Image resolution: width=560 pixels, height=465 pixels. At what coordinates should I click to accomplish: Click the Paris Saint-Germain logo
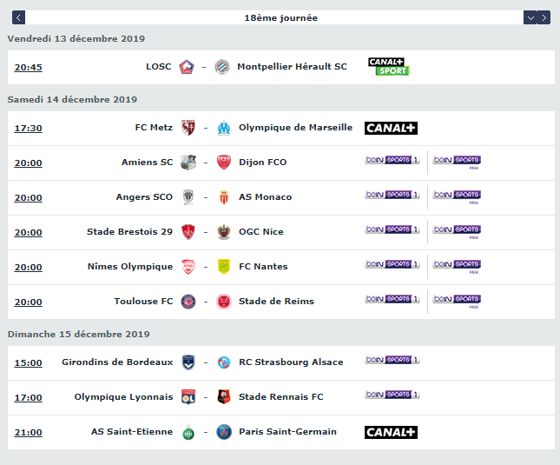click(x=224, y=432)
